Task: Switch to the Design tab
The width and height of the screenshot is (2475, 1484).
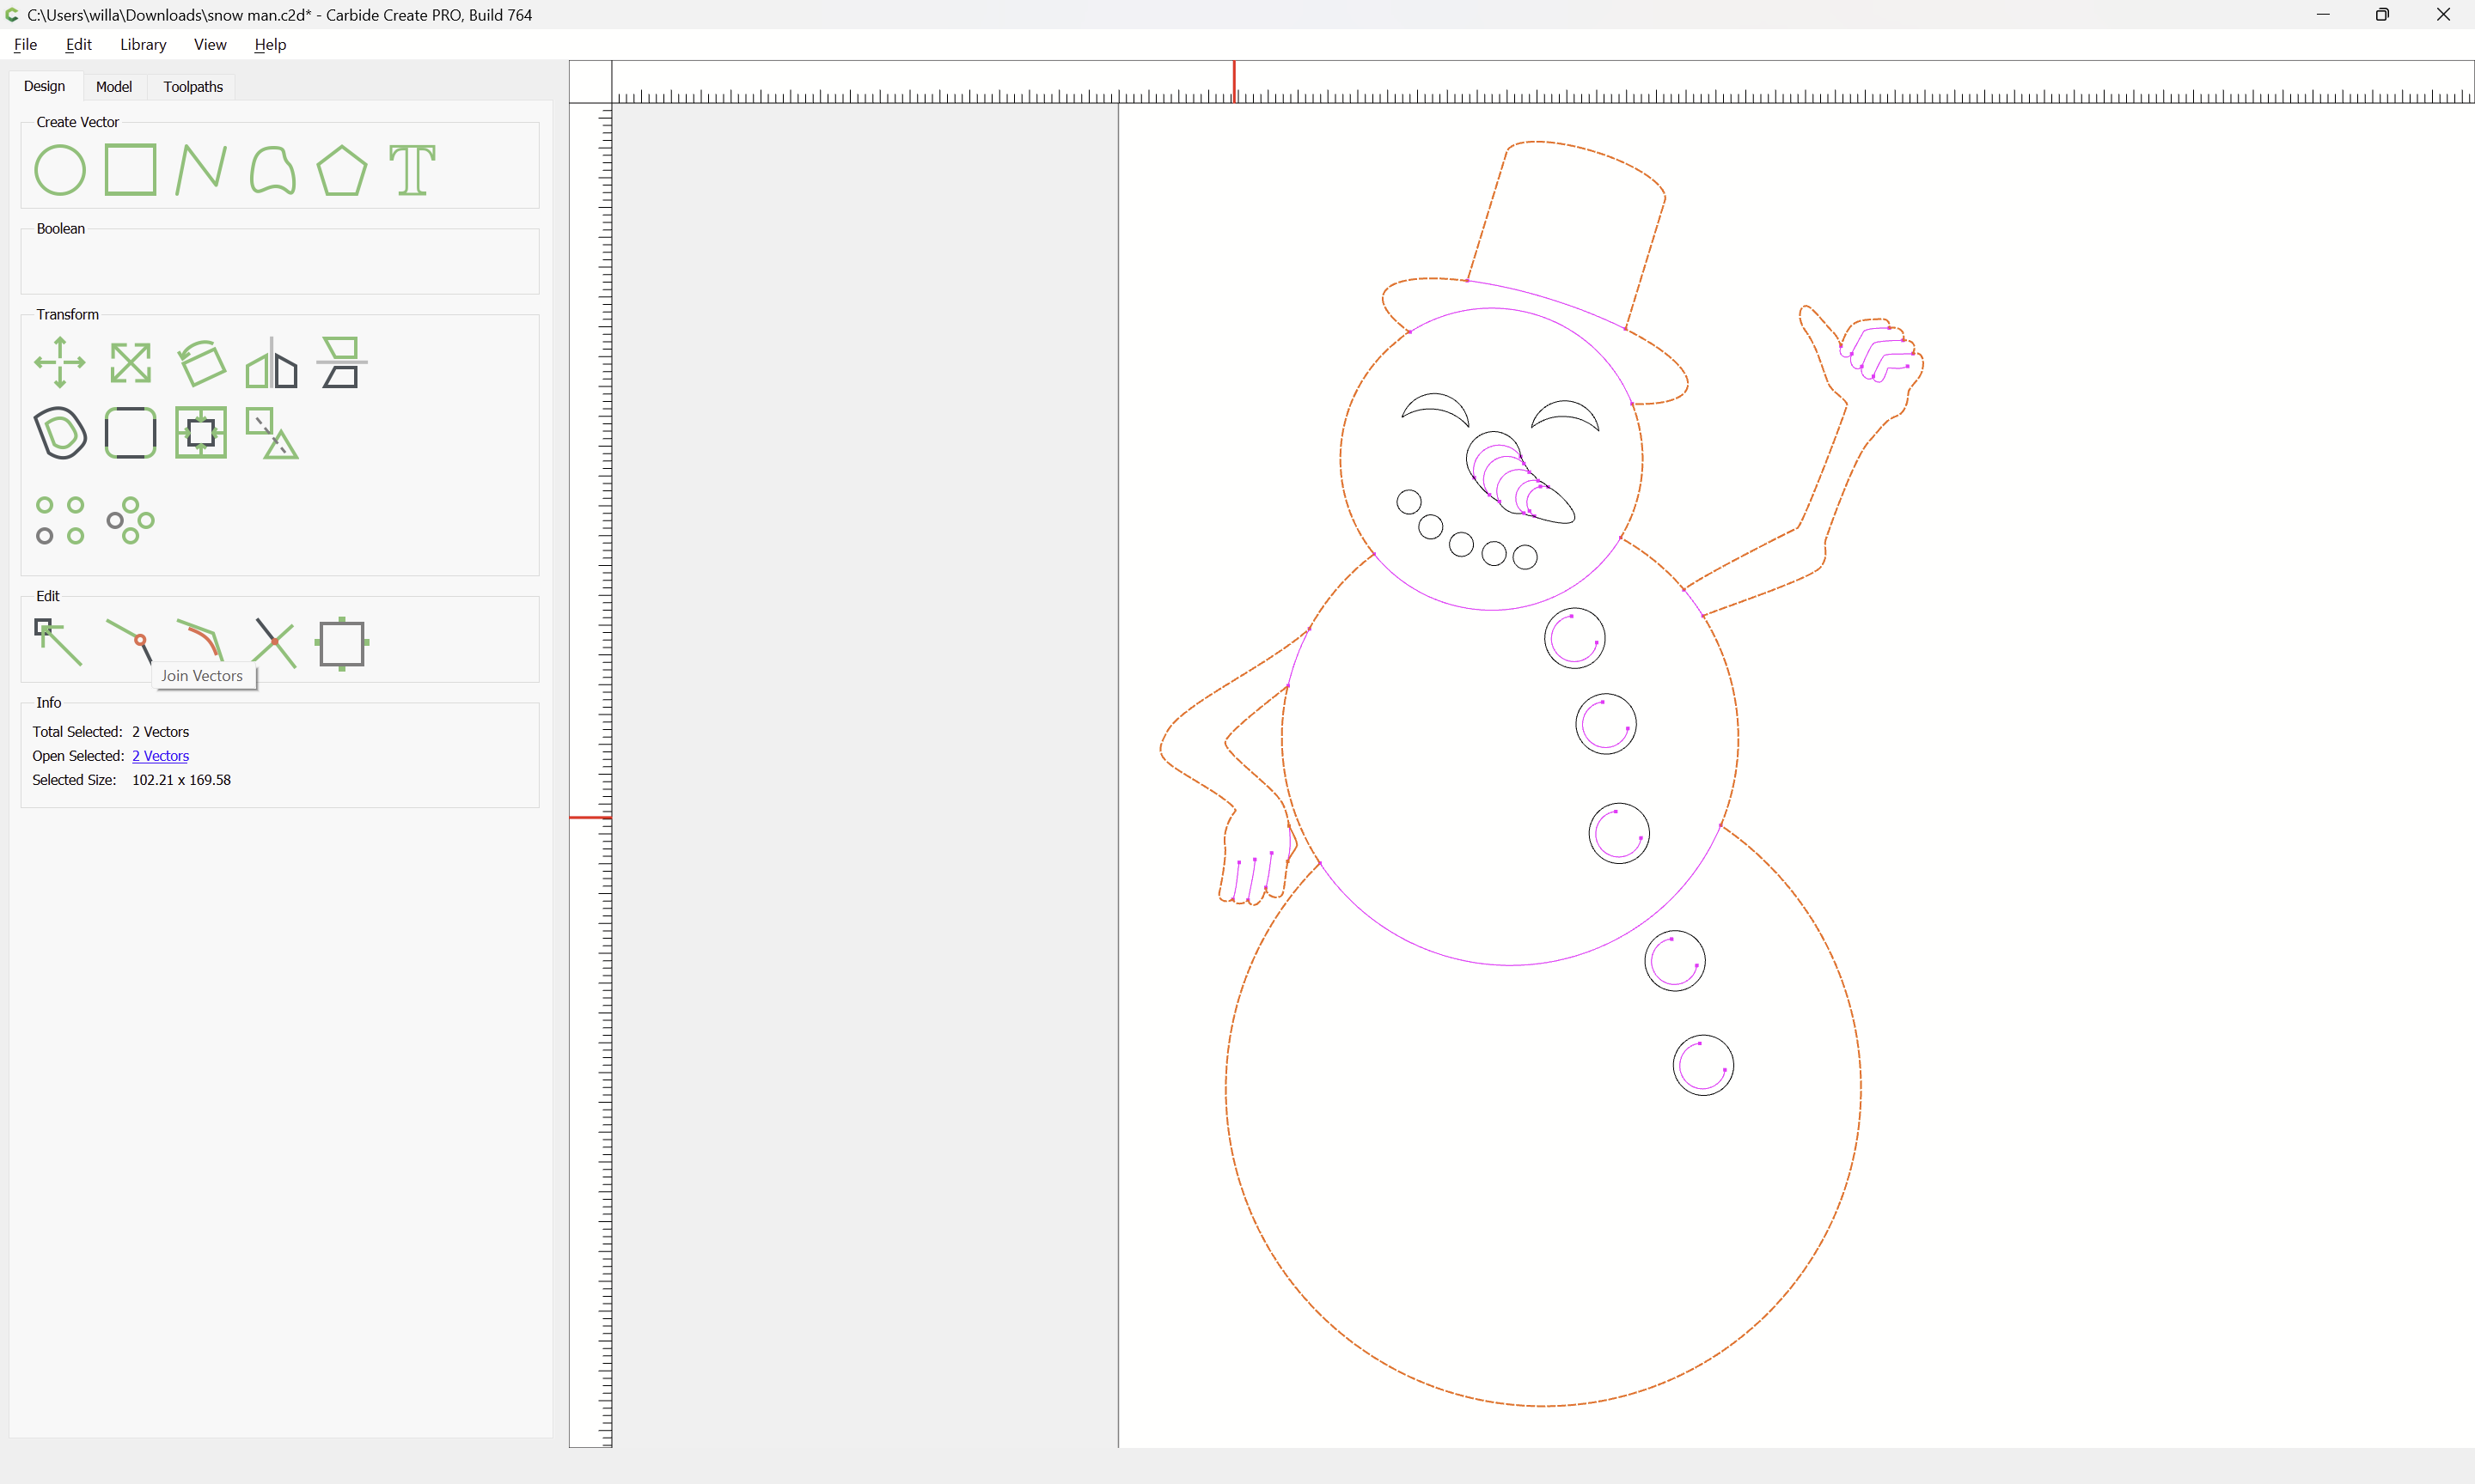Action: (44, 86)
